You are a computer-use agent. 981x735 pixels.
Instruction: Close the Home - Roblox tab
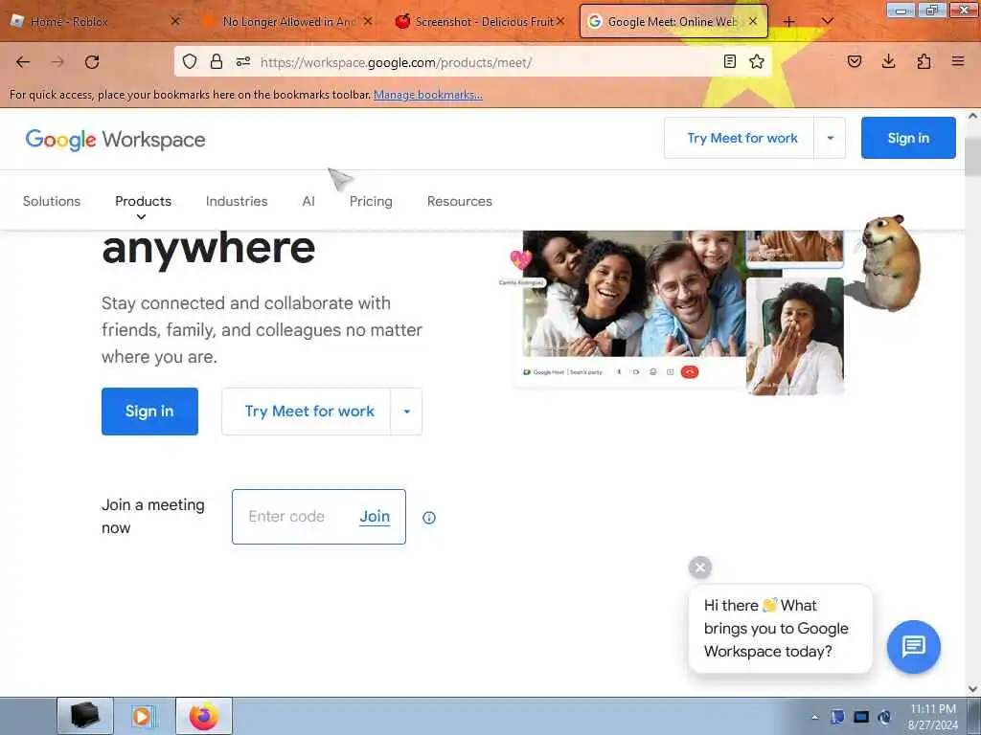[175, 21]
